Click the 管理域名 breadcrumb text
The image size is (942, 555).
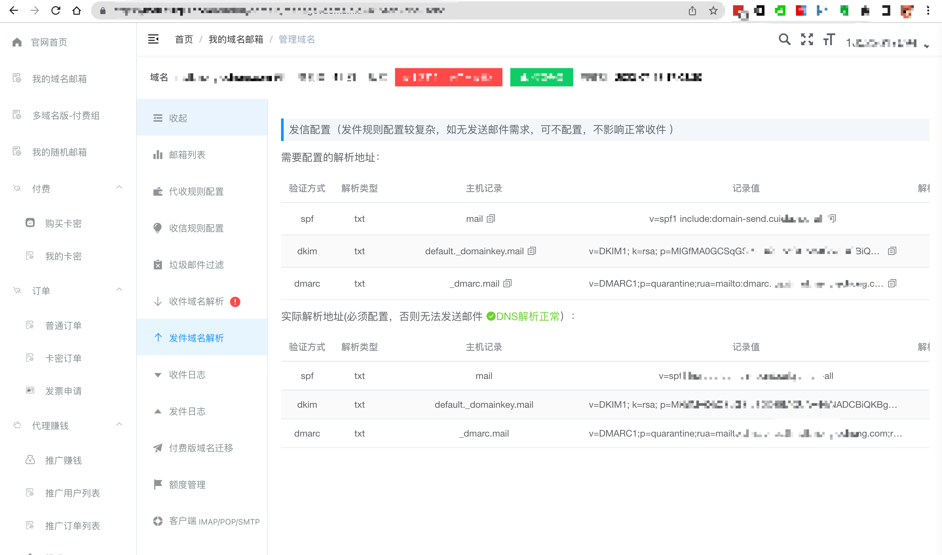point(297,39)
